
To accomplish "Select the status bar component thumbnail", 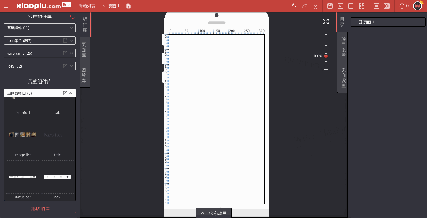I will click(x=23, y=177).
